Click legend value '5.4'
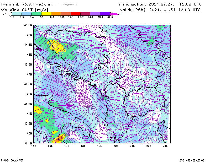The height and width of the screenshot is (162, 210). (31, 17)
